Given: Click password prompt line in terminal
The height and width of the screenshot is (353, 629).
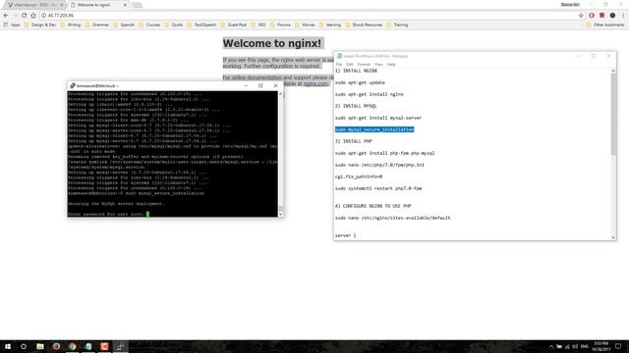Looking at the screenshot, I should (108, 214).
